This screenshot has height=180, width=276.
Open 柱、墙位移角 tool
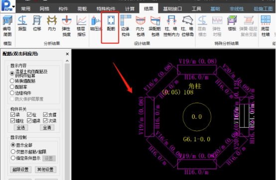(187, 26)
